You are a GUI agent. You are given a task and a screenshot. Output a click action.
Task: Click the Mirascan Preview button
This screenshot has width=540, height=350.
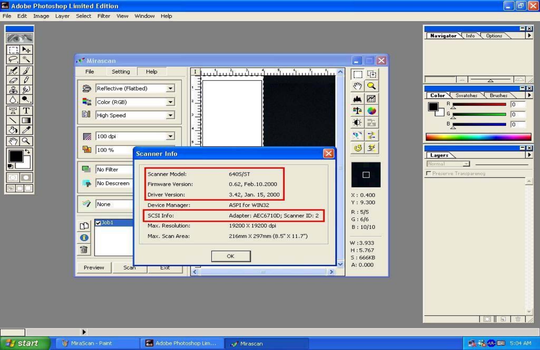[x=94, y=268]
